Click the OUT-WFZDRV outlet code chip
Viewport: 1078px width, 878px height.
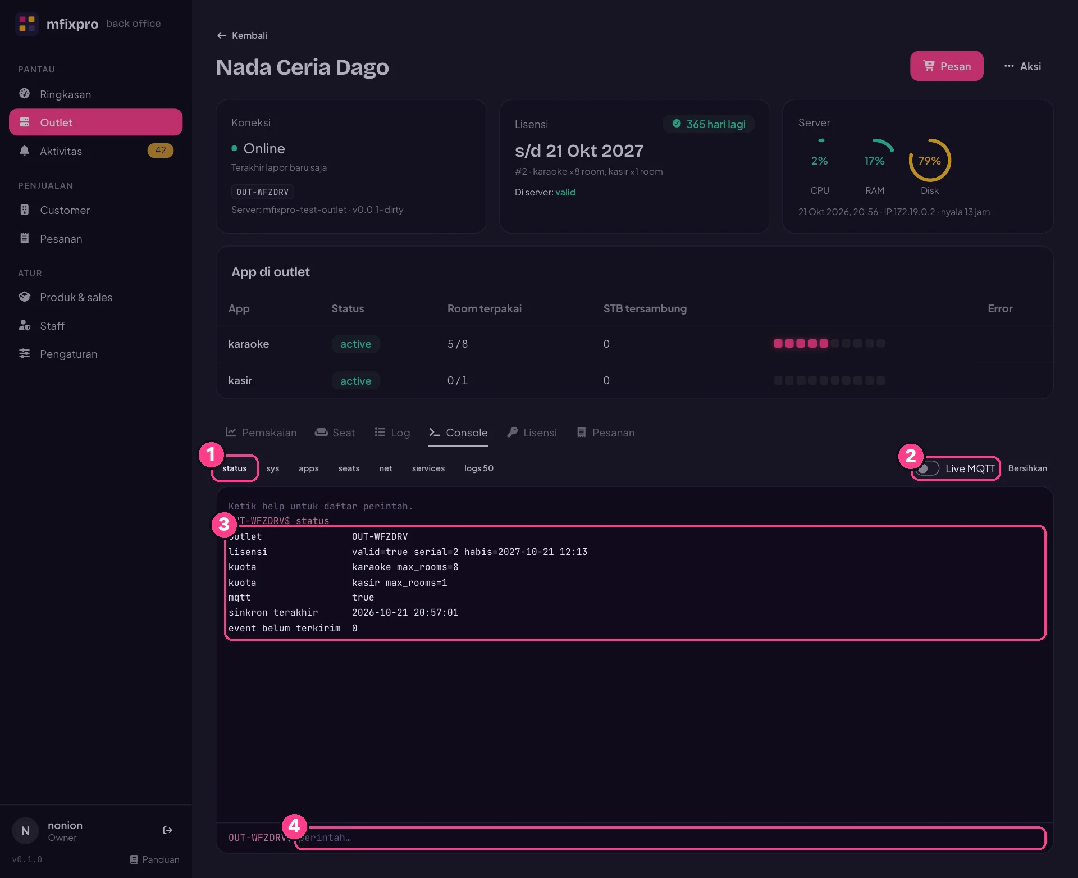click(263, 192)
